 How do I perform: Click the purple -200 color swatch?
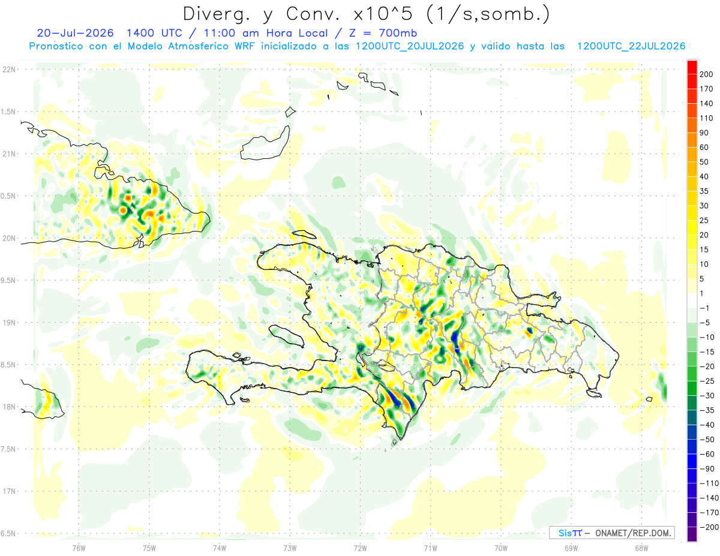tap(692, 534)
